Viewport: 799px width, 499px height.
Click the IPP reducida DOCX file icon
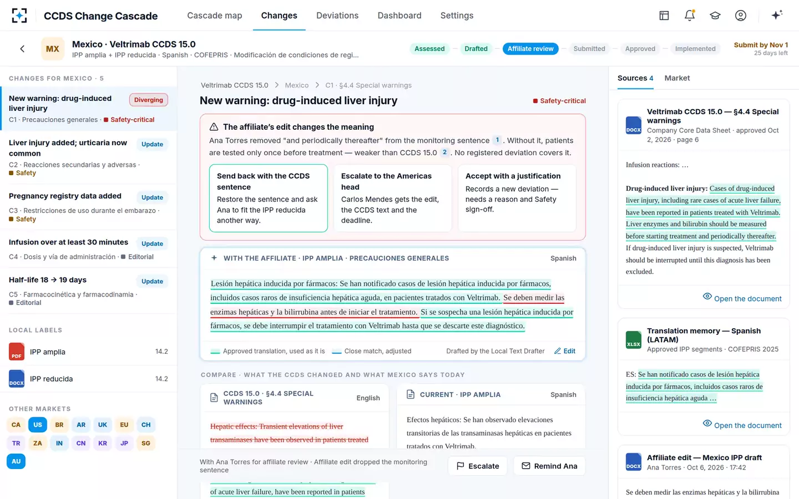point(17,379)
